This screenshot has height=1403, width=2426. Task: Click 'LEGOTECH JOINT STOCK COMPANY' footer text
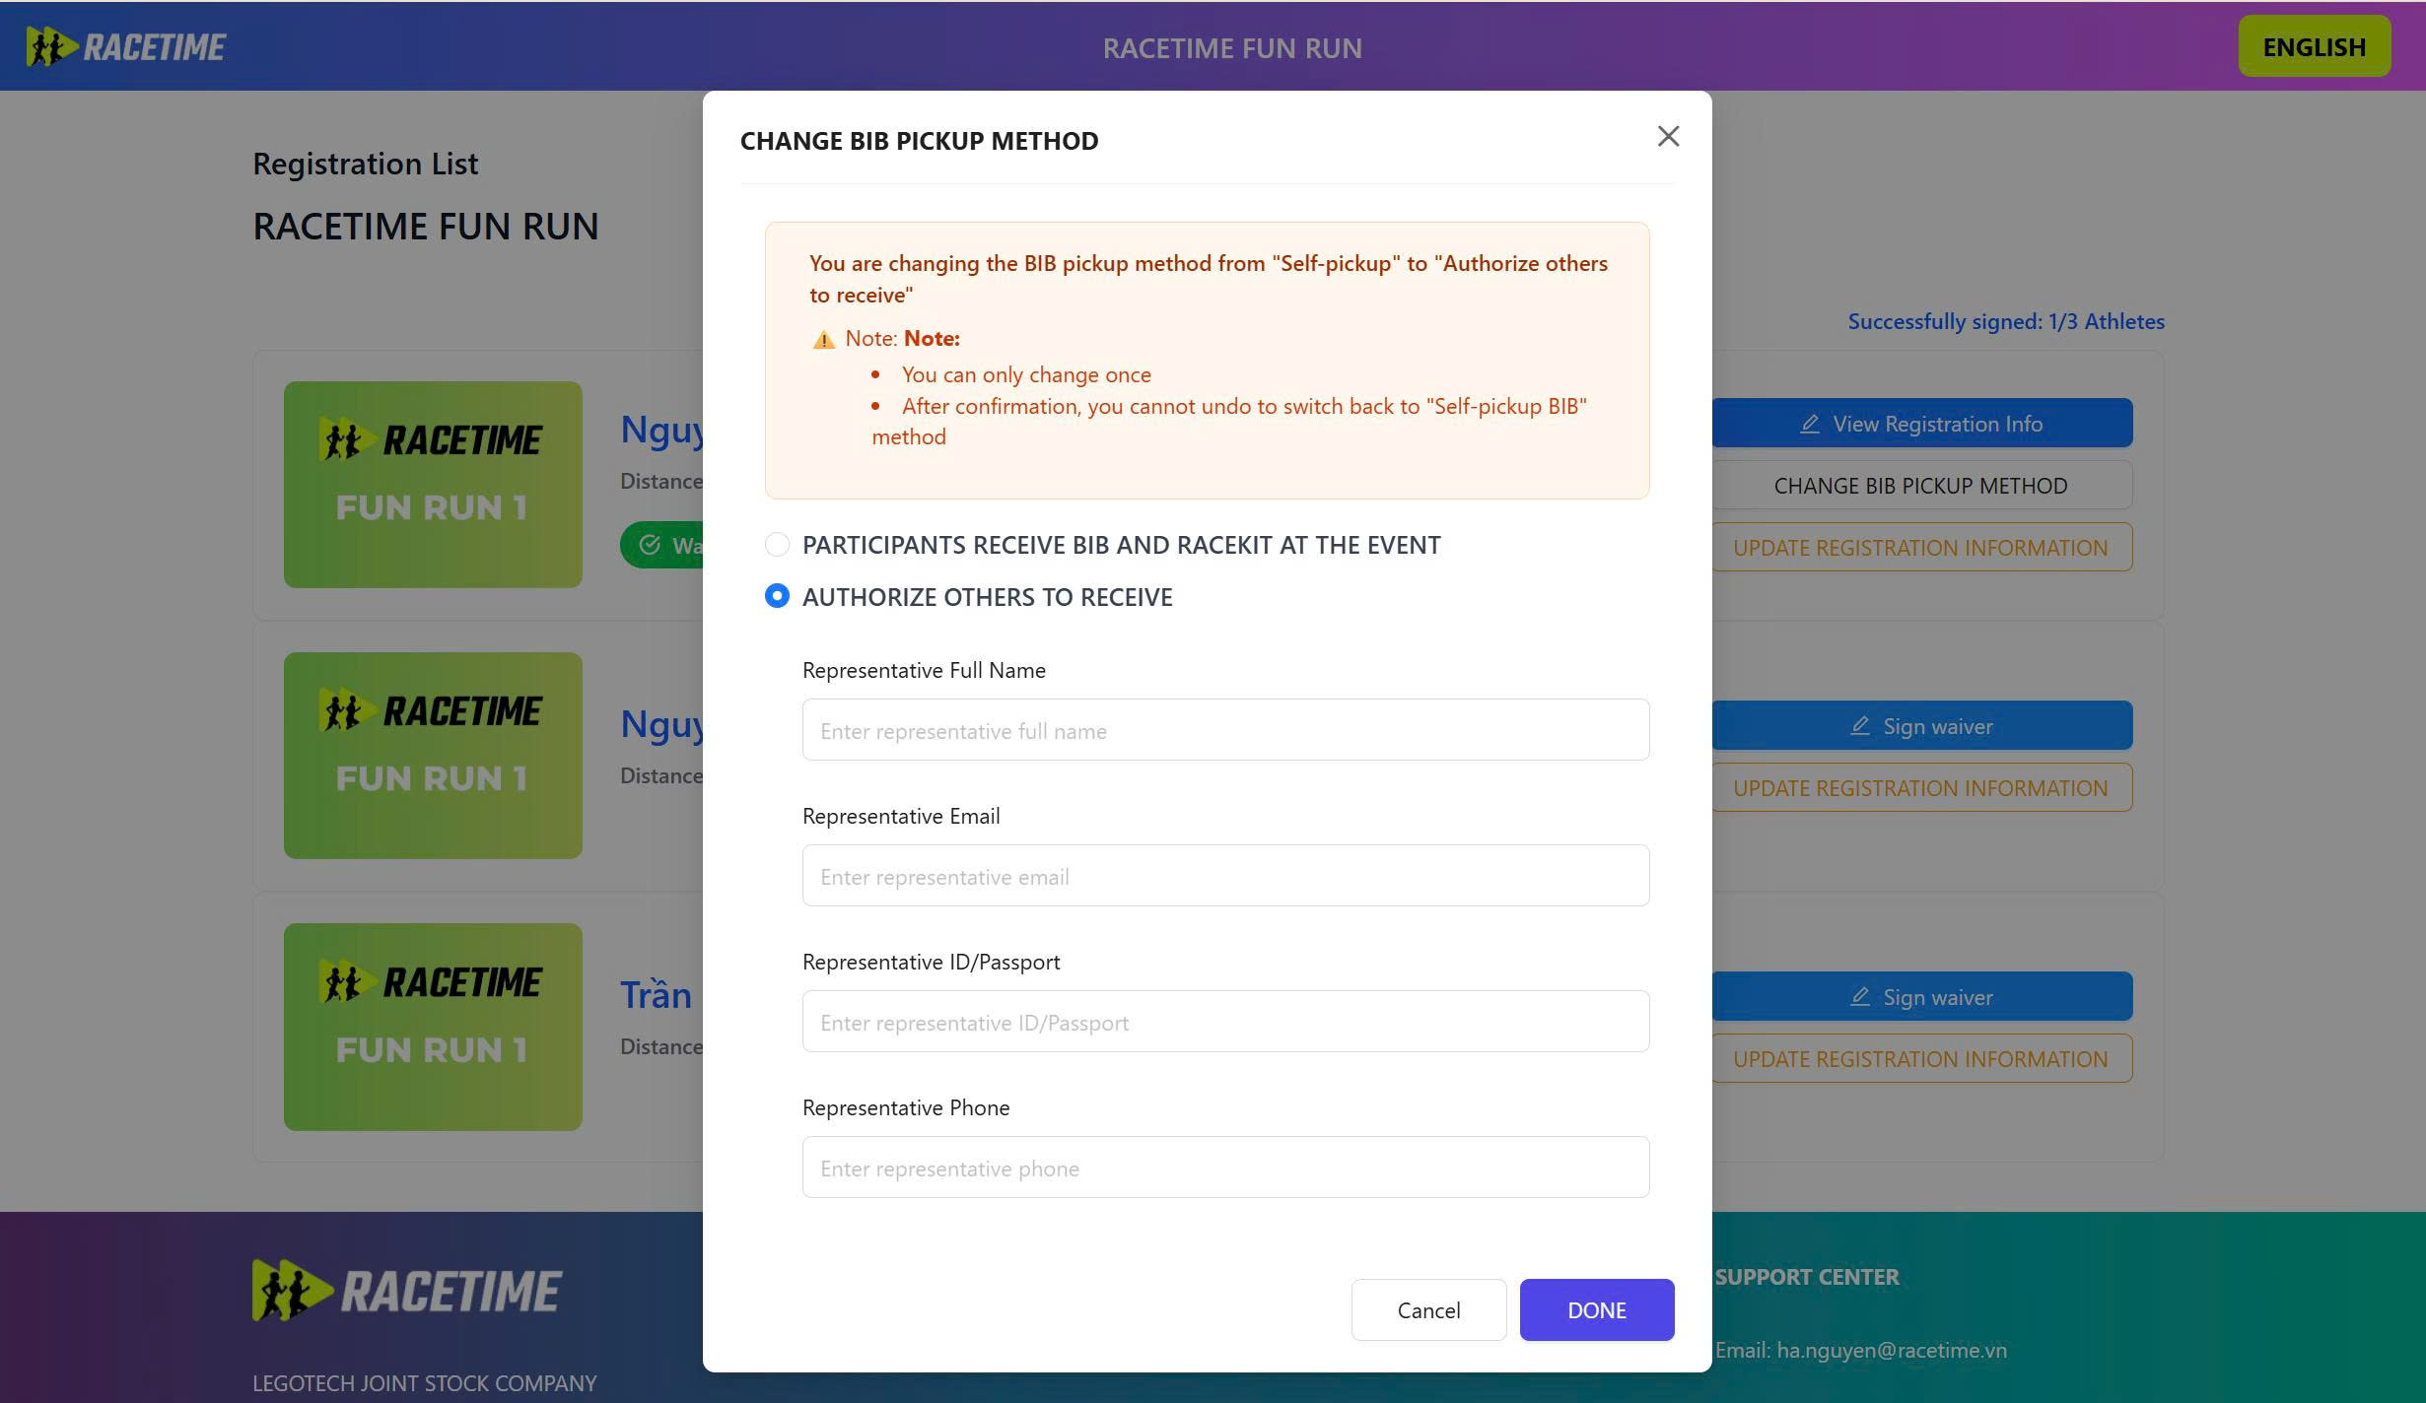point(425,1383)
